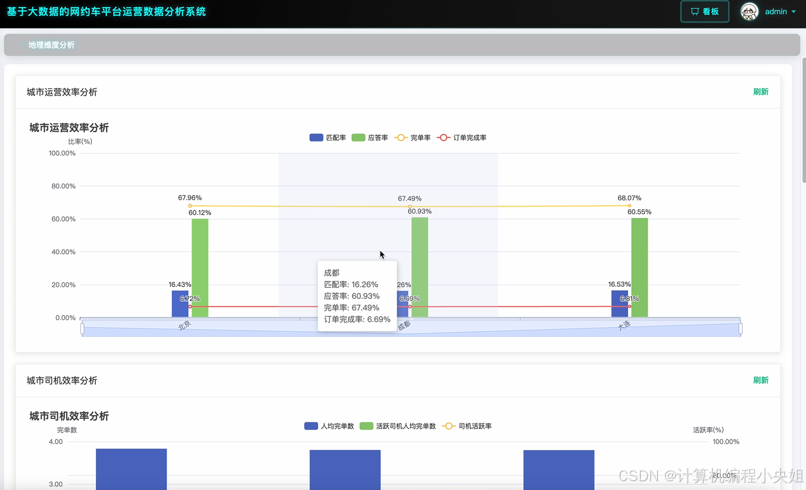Click the 大连 x-axis label
Screen dimensions: 806x490
624,325
